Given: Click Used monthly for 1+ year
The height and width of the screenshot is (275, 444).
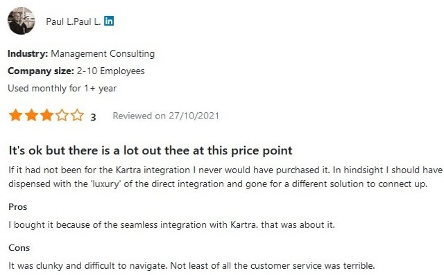Looking at the screenshot, I should 62,89.
